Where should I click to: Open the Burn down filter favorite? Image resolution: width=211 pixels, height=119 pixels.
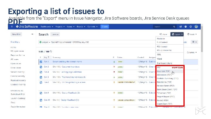point(18,94)
